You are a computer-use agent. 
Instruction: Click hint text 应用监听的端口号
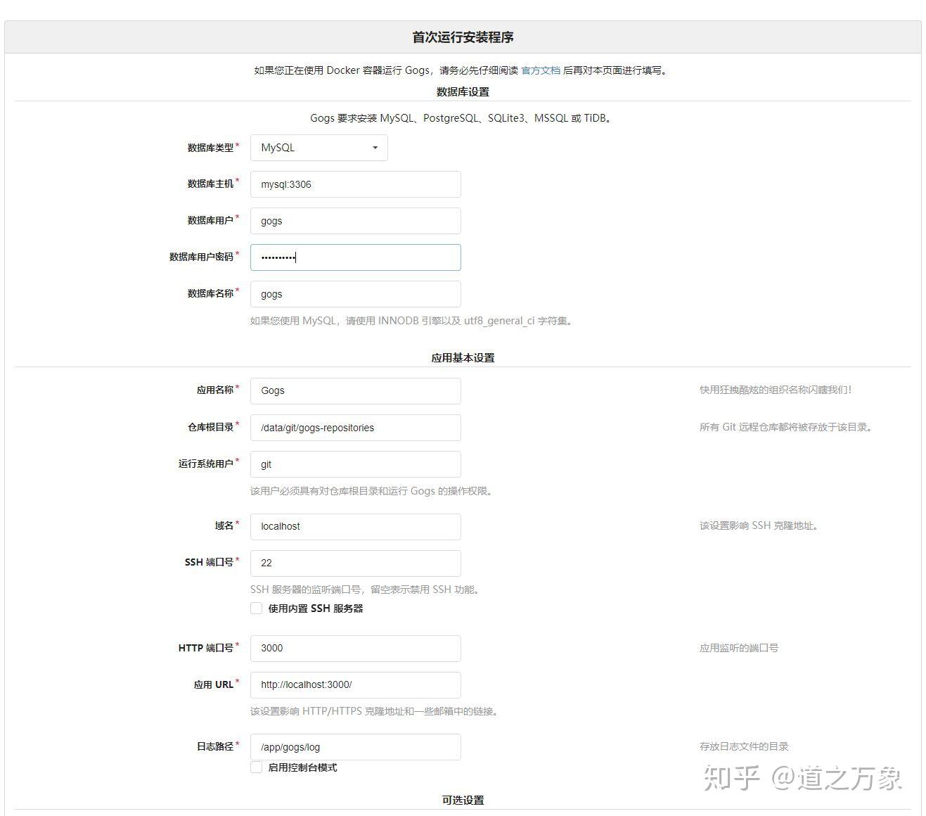739,648
